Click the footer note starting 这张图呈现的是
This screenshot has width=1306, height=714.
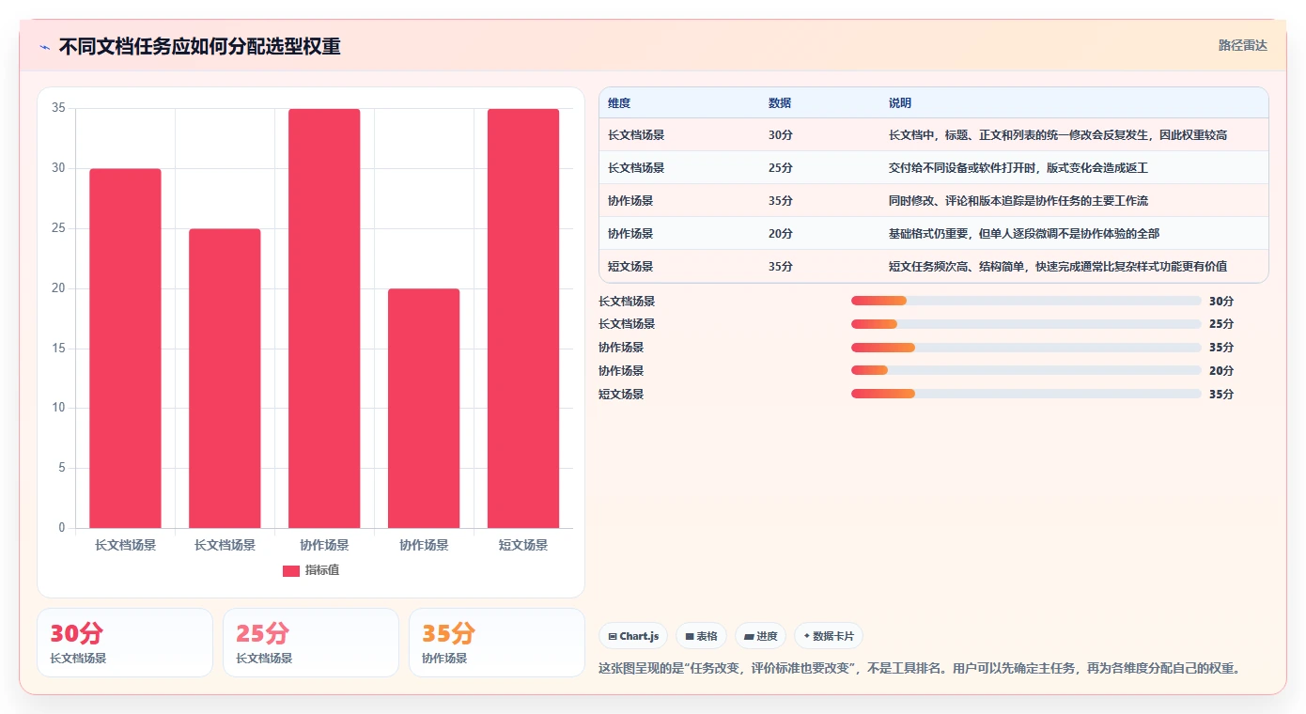920,669
